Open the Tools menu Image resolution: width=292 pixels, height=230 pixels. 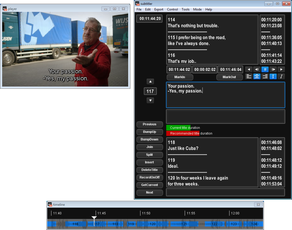[185, 9]
